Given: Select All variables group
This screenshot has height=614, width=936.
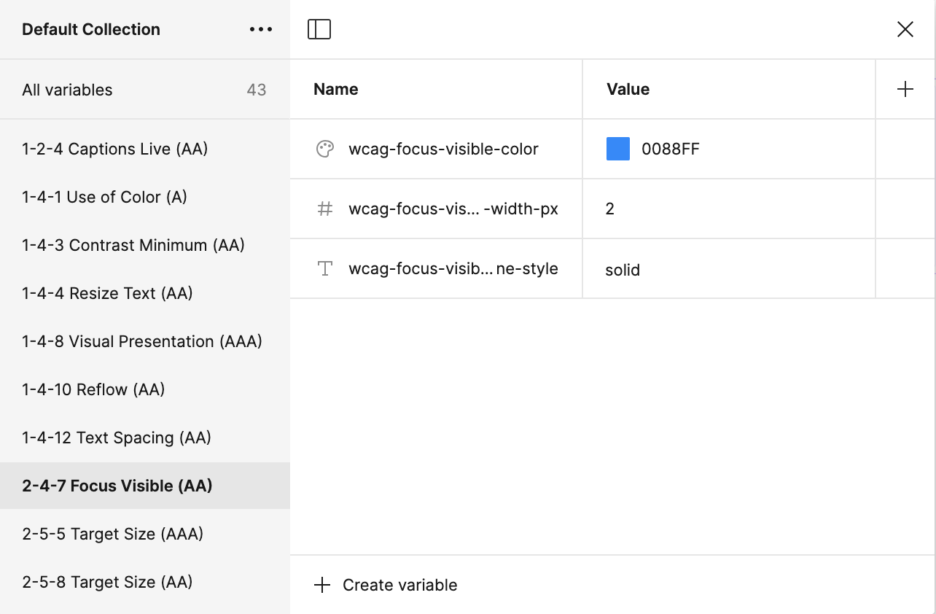Looking at the screenshot, I should coord(67,90).
